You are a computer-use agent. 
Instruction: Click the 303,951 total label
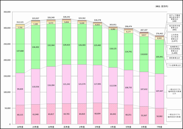113,25
